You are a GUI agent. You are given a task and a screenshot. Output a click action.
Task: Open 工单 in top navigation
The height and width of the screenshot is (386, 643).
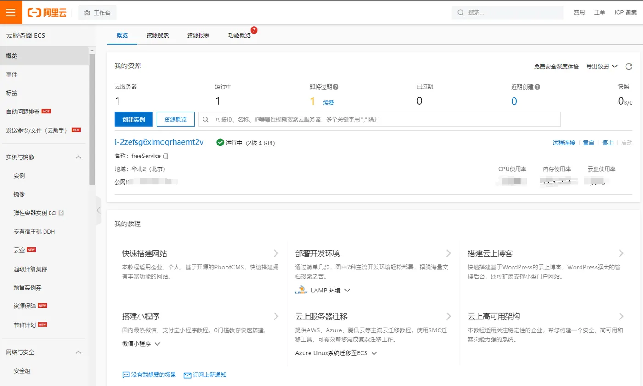coord(600,12)
